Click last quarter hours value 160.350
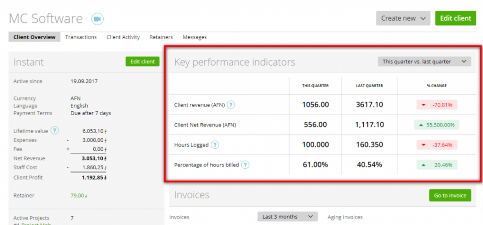This screenshot has width=483, height=225. (x=369, y=144)
